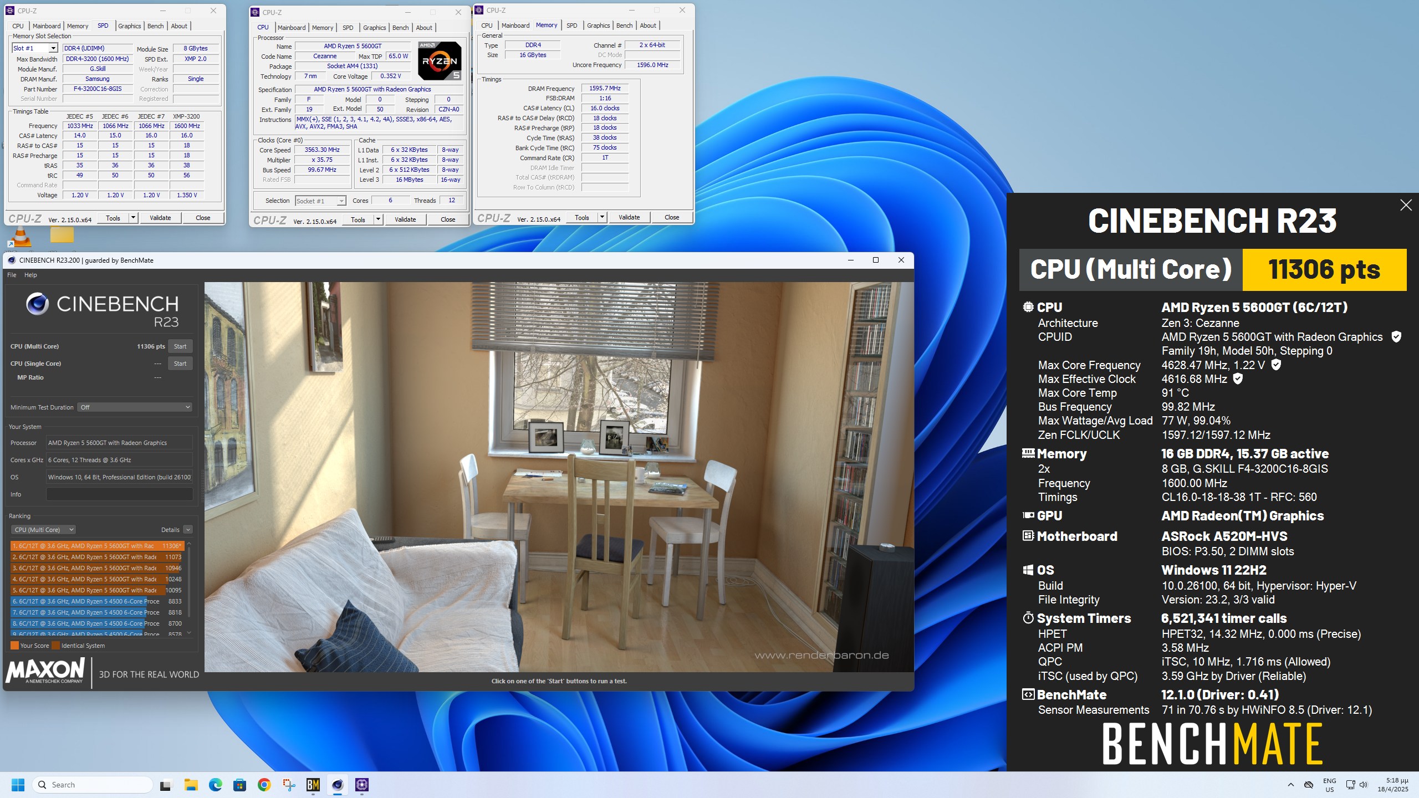Click the Close button in the middle CPU-Z window

[448, 219]
